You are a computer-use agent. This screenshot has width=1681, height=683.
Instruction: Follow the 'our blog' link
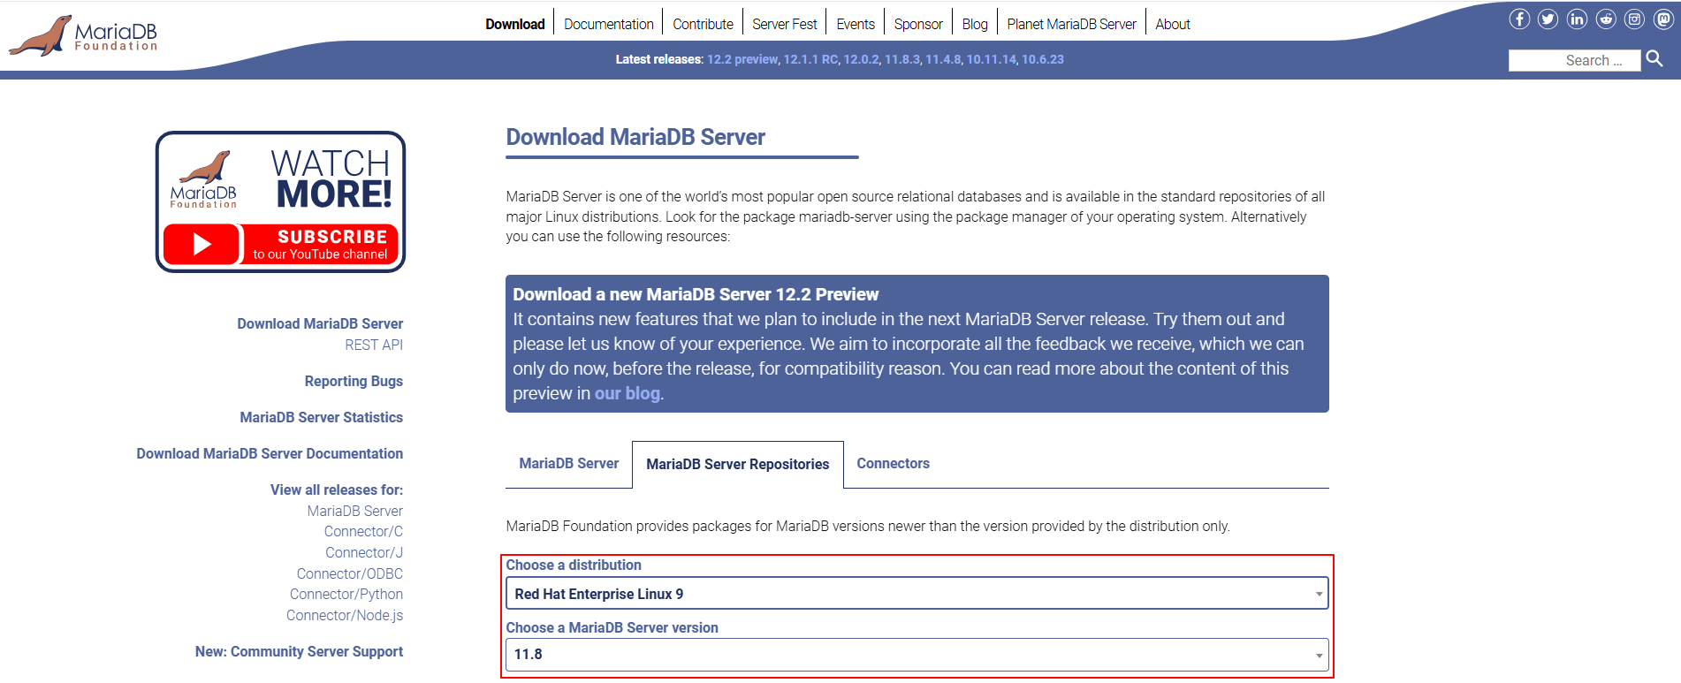627,393
